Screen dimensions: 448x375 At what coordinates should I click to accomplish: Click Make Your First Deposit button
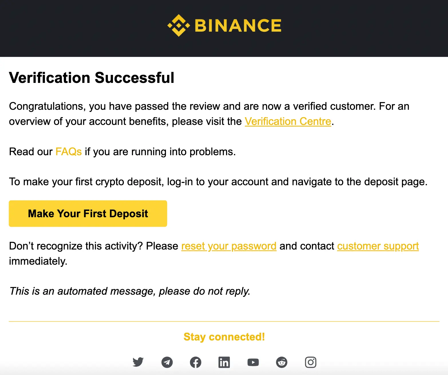(88, 214)
